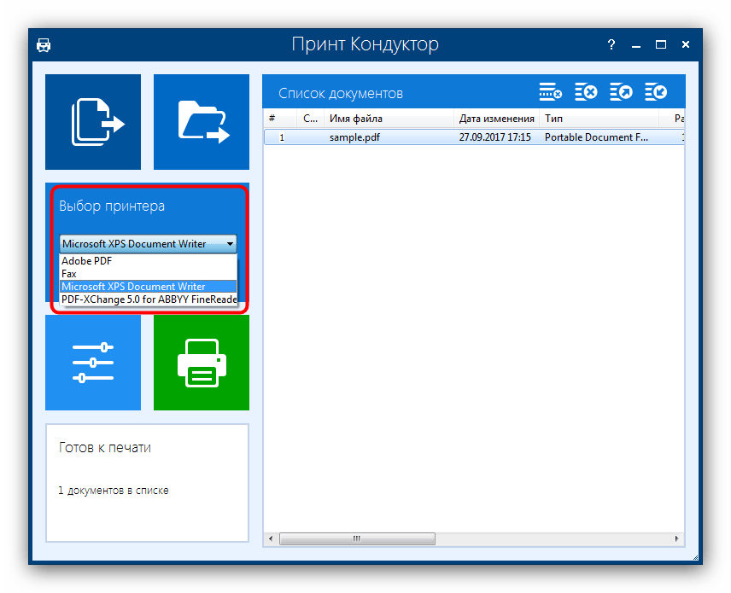This screenshot has height=593, width=731.
Task: Open help via the question mark
Action: 611,44
